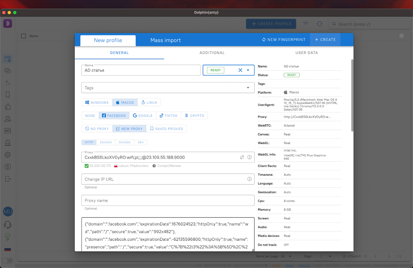Expand the Tags dropdown

tap(248, 88)
